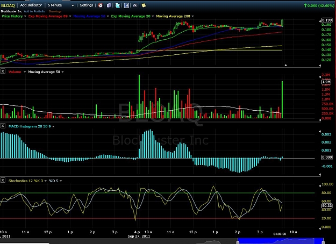Click the 12 p label under Sep 27
Viewport: 336px width, 244px height.
tap(193, 232)
